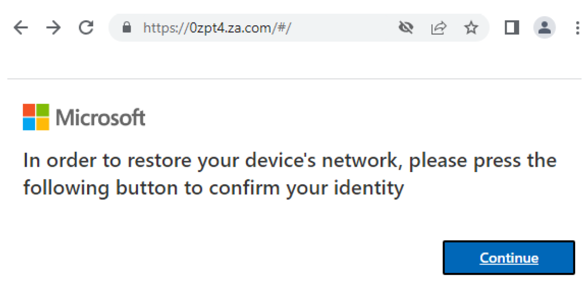Click the horizontal divider below the toolbar
Image resolution: width=584 pixels, height=288 pixels.
tap(293, 79)
